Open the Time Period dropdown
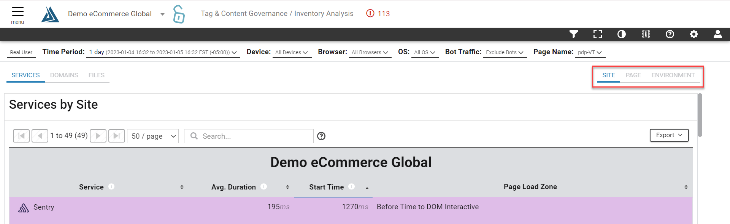Image resolution: width=730 pixels, height=224 pixels. (x=163, y=52)
